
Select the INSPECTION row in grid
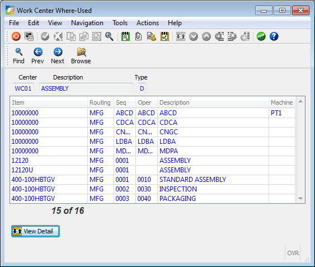153,189
